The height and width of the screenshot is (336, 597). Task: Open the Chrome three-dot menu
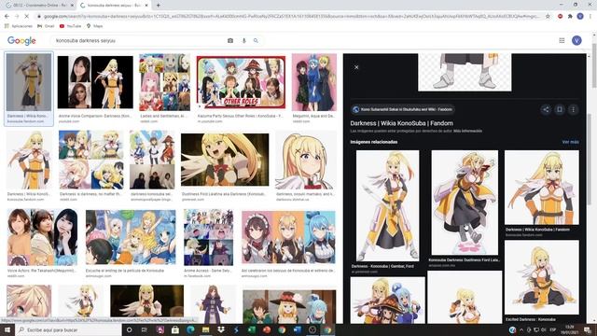[x=590, y=17]
